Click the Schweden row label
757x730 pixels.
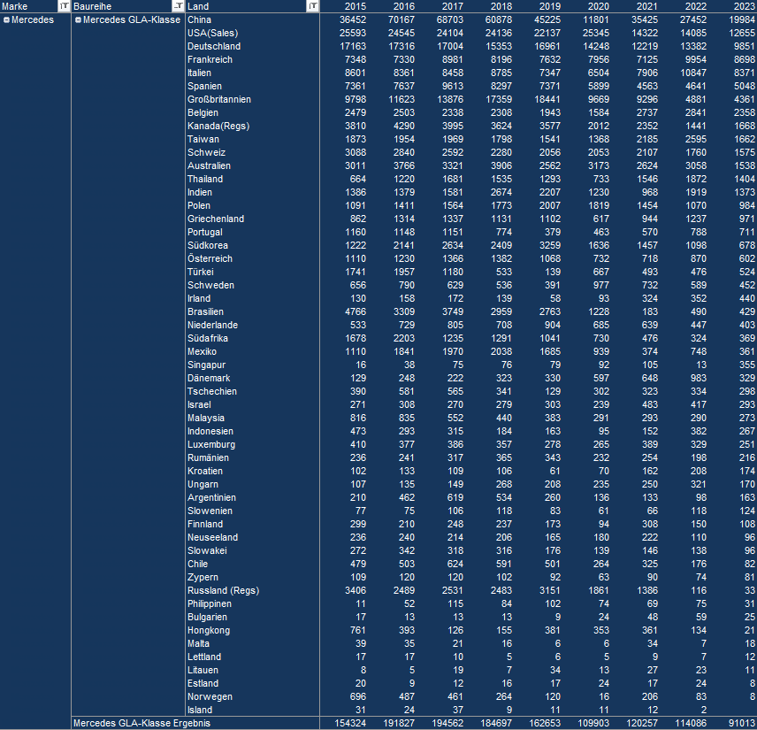(211, 286)
